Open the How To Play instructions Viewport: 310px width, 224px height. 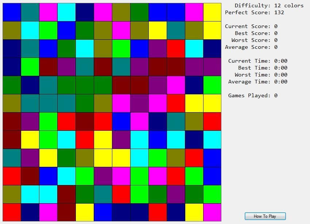[265, 216]
